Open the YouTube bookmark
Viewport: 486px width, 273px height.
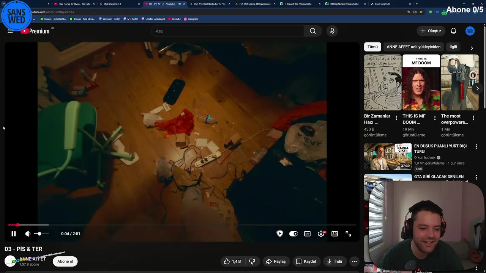(x=174, y=19)
